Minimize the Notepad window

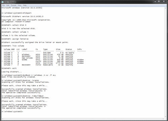coord(155,2)
